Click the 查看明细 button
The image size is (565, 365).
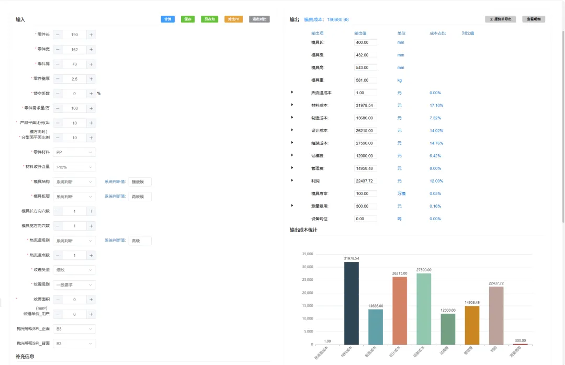pyautogui.click(x=534, y=19)
